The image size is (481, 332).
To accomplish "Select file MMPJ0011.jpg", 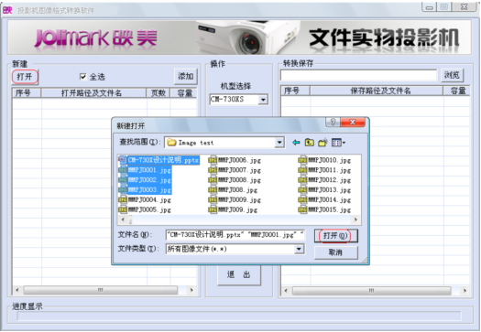I will pos(324,170).
